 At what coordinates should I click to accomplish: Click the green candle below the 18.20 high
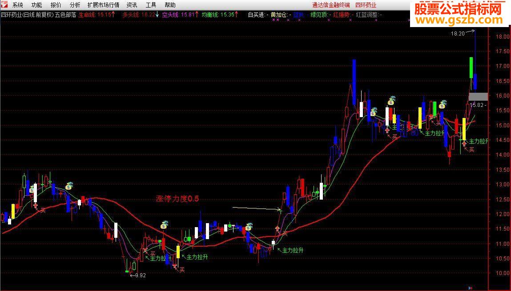(x=471, y=67)
